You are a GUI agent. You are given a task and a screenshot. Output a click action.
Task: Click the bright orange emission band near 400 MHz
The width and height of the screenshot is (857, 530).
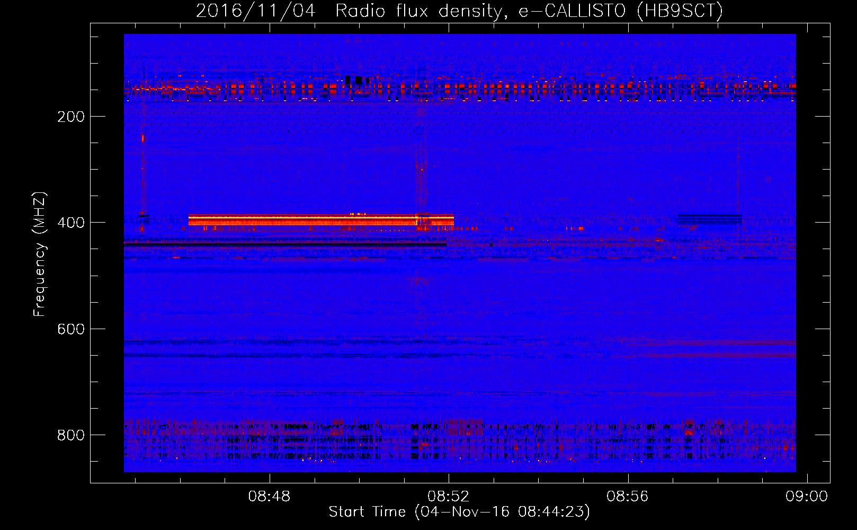coord(321,220)
